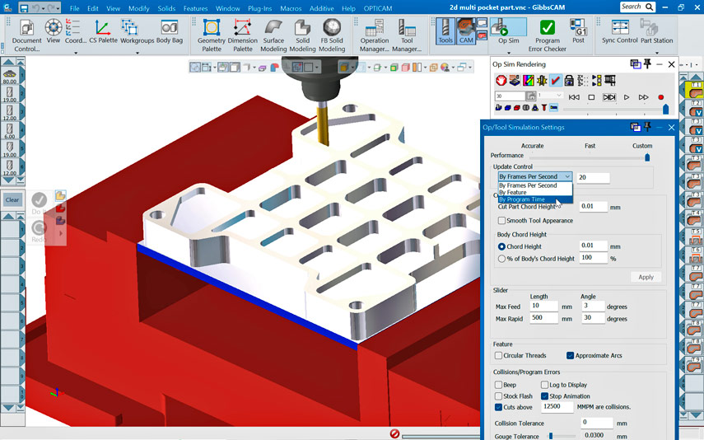Open the Solids menu

165,8
